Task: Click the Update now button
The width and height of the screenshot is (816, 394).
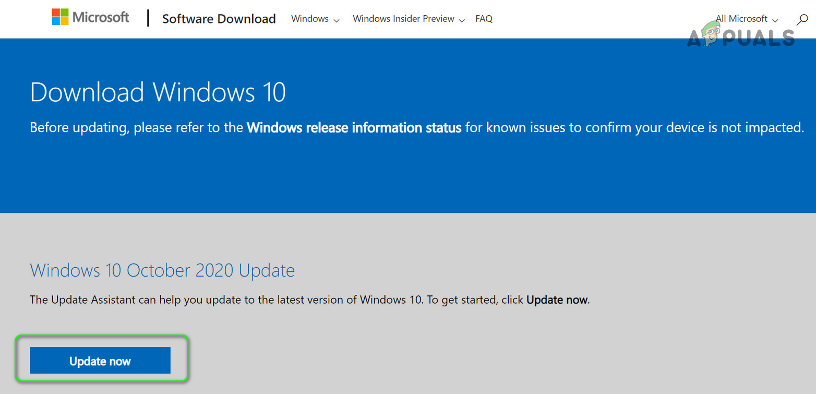Action: 100,360
